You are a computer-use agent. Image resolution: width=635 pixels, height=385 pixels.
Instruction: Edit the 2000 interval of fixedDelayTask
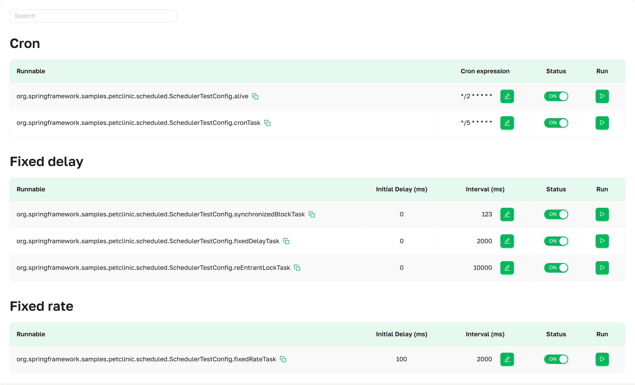[x=507, y=241]
